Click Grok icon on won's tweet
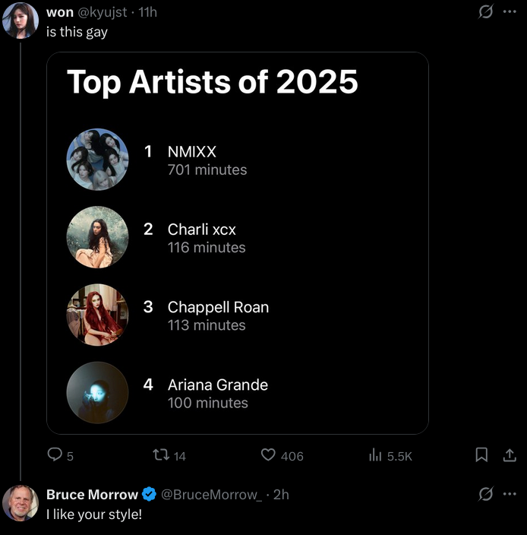This screenshot has height=535, width=527. point(484,13)
